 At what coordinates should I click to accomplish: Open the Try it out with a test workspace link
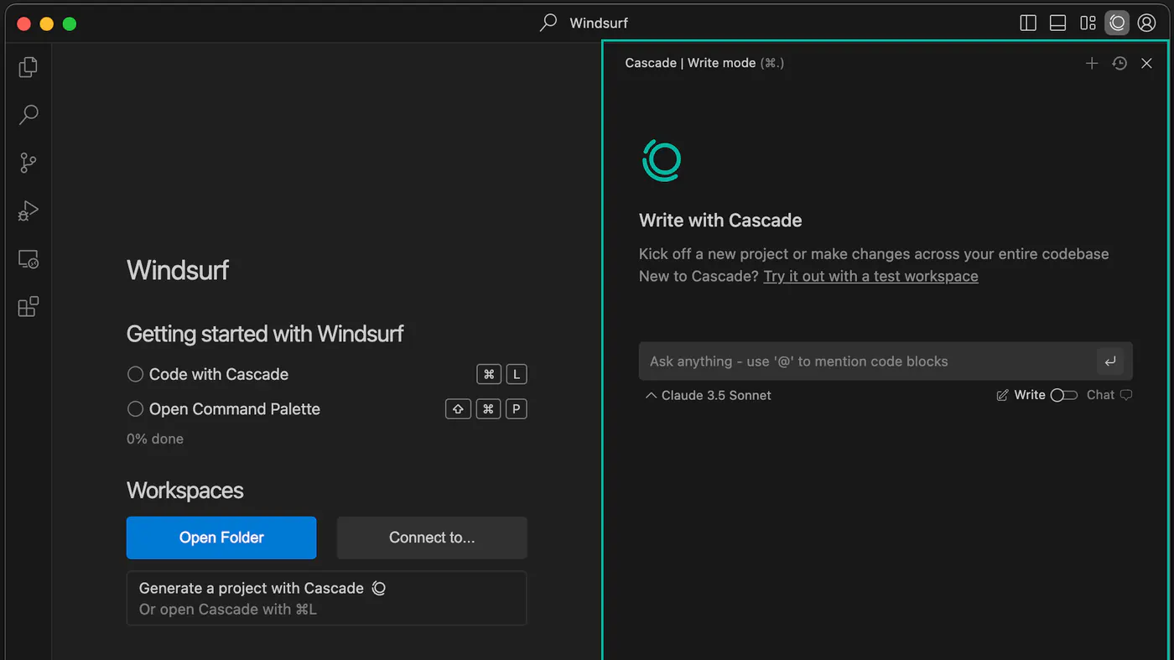point(870,276)
